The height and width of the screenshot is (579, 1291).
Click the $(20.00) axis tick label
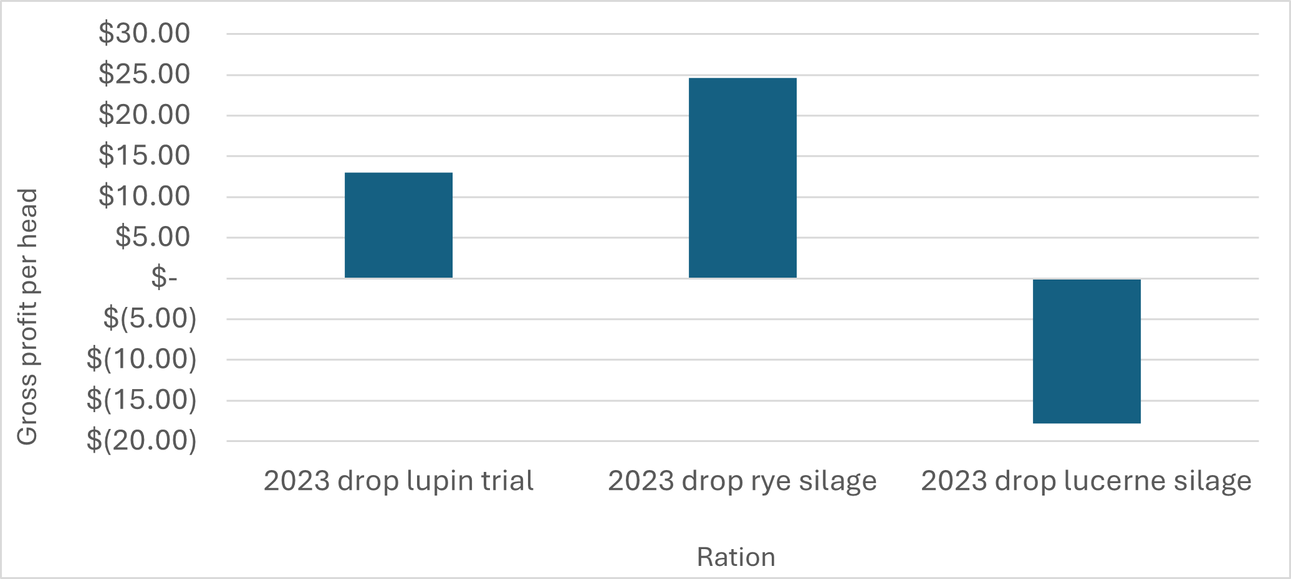[x=142, y=440]
